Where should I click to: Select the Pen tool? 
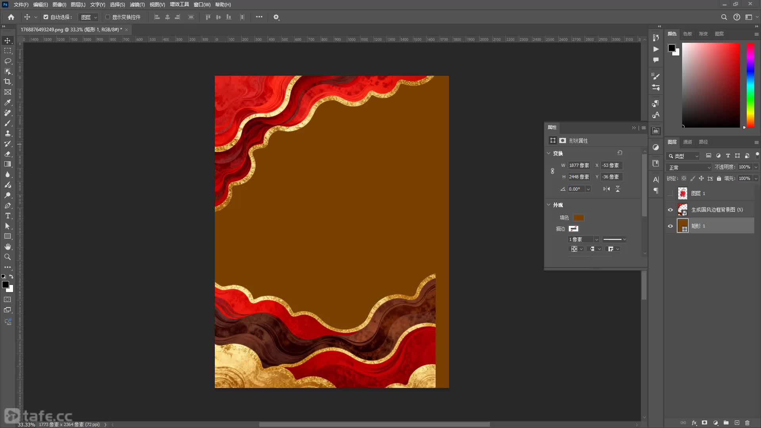click(x=8, y=205)
